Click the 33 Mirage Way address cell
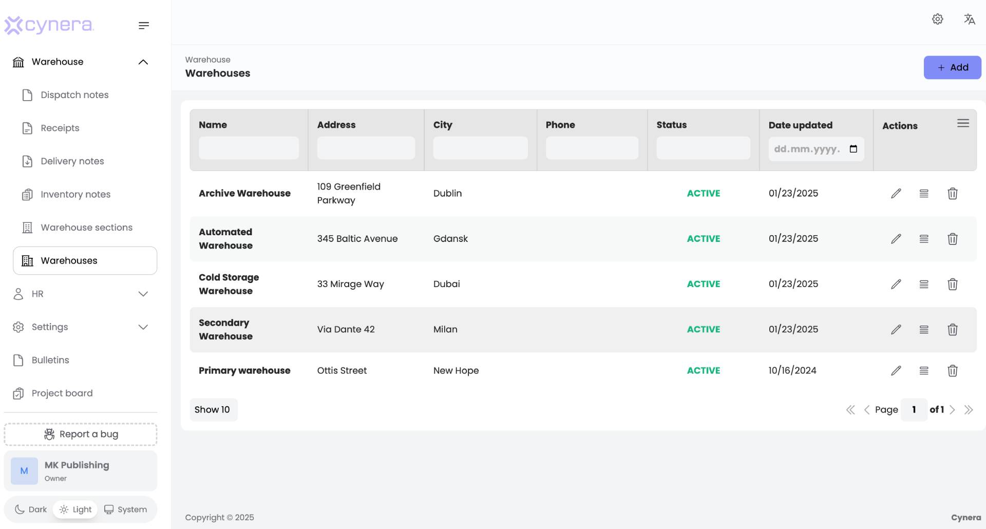Image resolution: width=986 pixels, height=529 pixels. (x=350, y=284)
